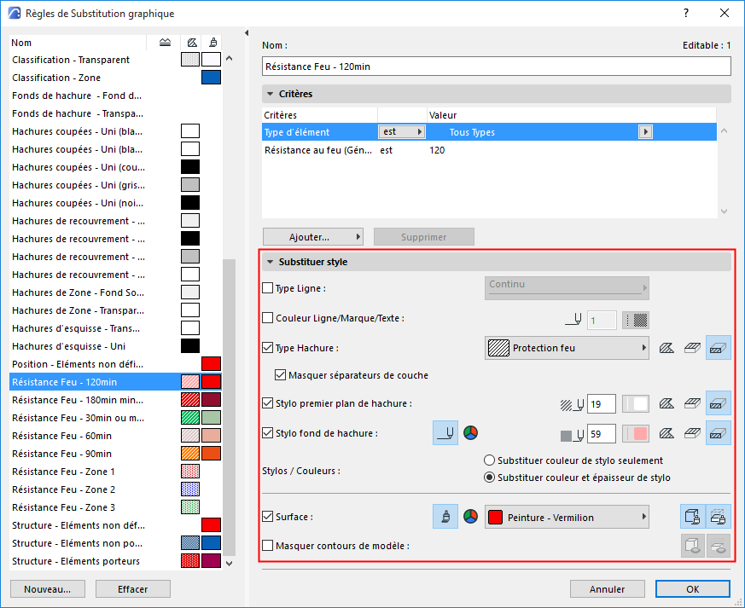The width and height of the screenshot is (745, 608).
Task: Enable Masquer contours de modèle checkbox
Action: pos(268,546)
